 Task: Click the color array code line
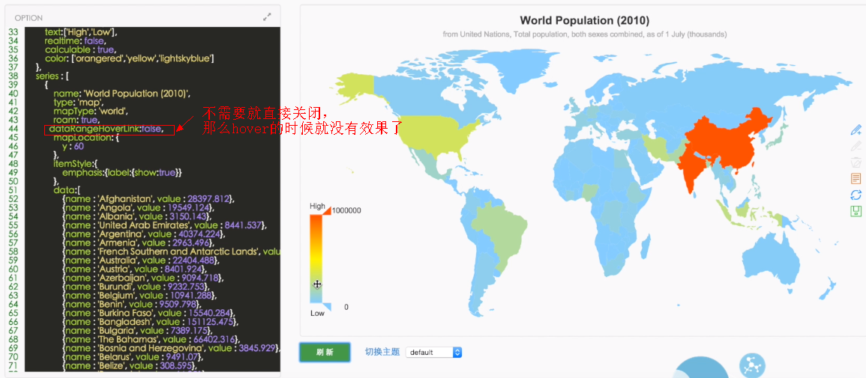point(130,58)
